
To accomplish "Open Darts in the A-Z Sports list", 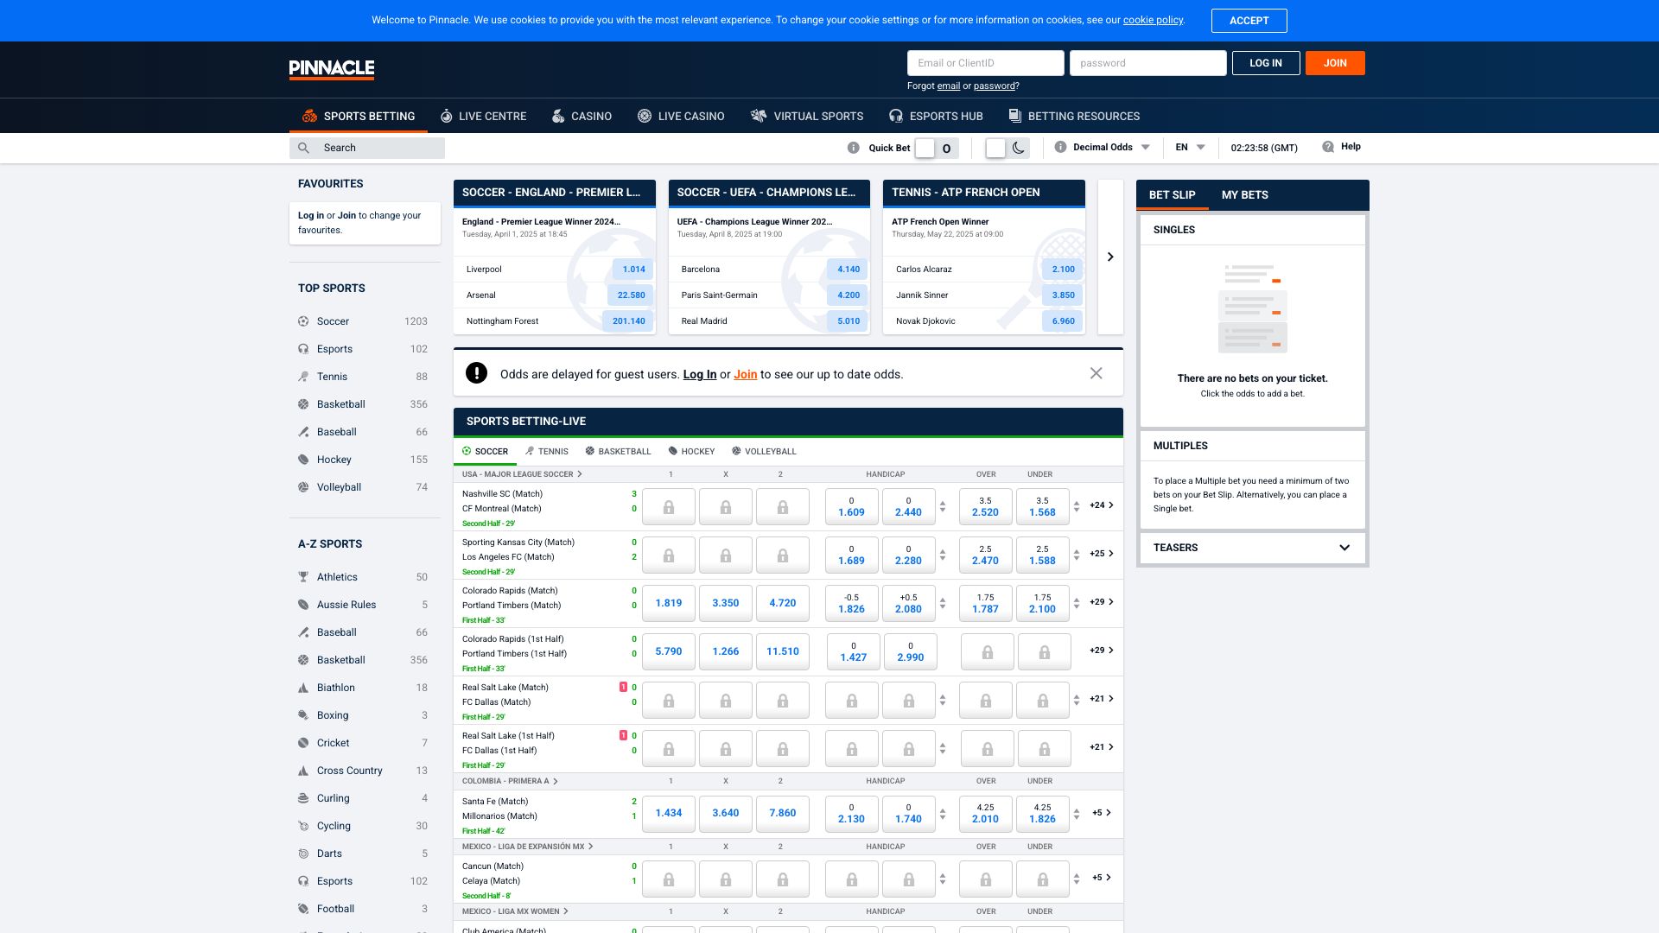I will pyautogui.click(x=329, y=854).
